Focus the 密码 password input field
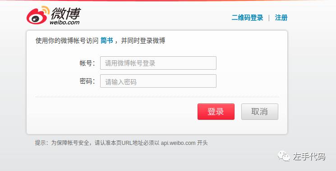Screen dimensions: 336x171 (x=158, y=81)
